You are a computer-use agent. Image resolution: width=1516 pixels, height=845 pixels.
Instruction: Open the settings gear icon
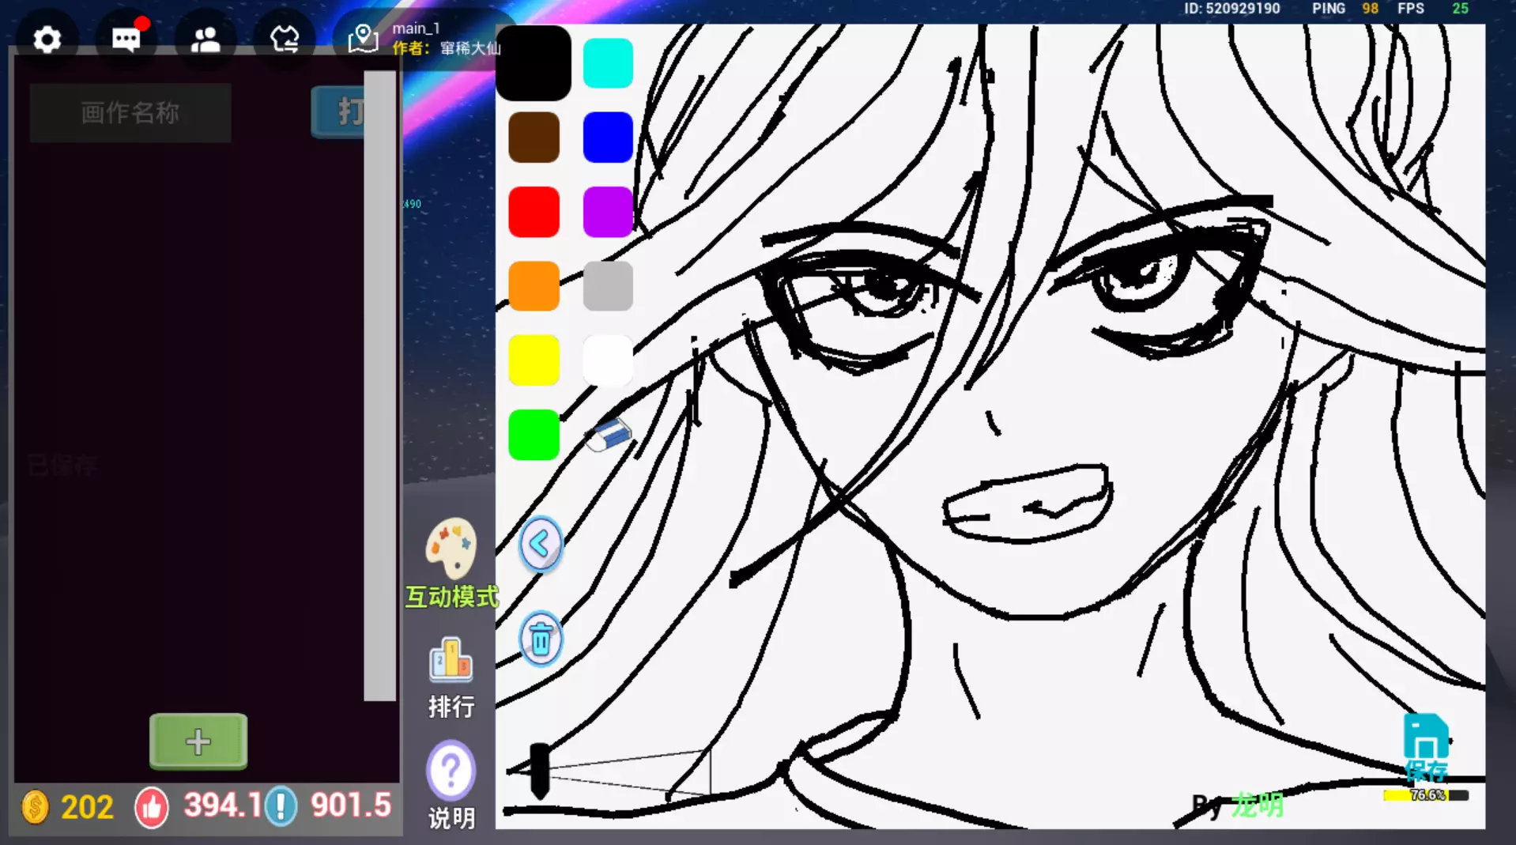47,39
